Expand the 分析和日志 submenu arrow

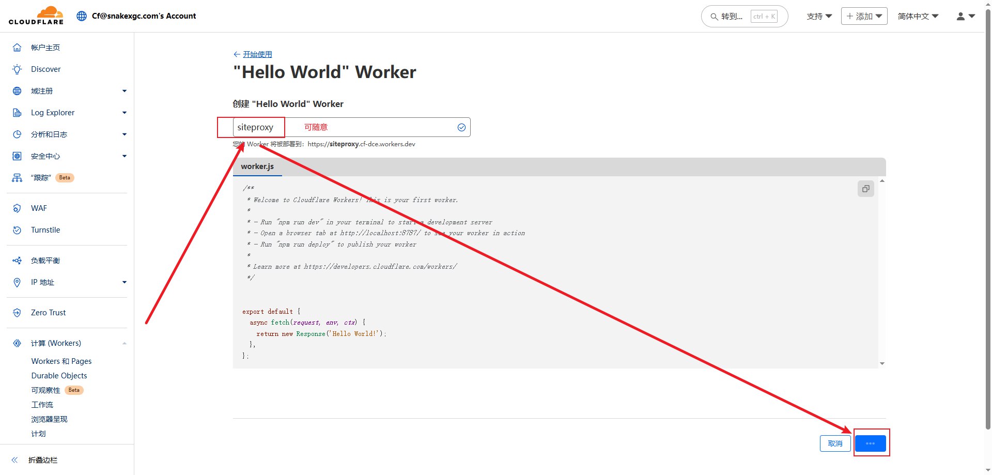125,134
